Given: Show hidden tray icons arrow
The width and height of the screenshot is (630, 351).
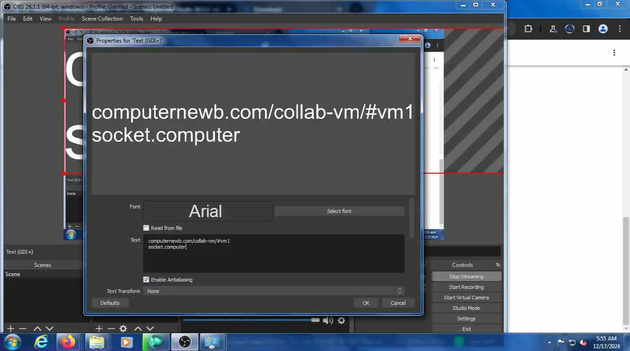Looking at the screenshot, I should click(549, 342).
